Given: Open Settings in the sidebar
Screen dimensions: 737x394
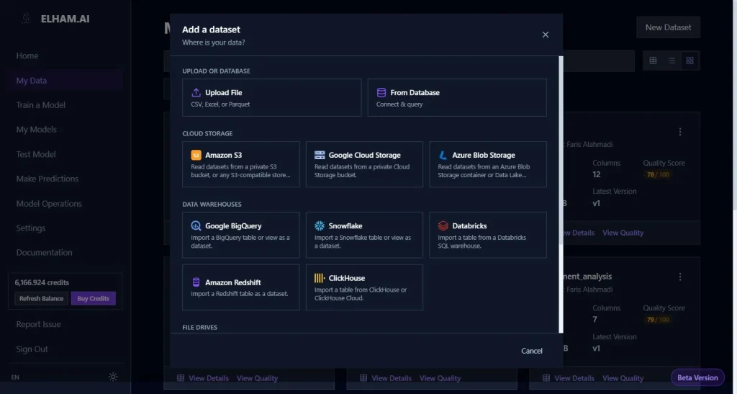Looking at the screenshot, I should pos(30,228).
